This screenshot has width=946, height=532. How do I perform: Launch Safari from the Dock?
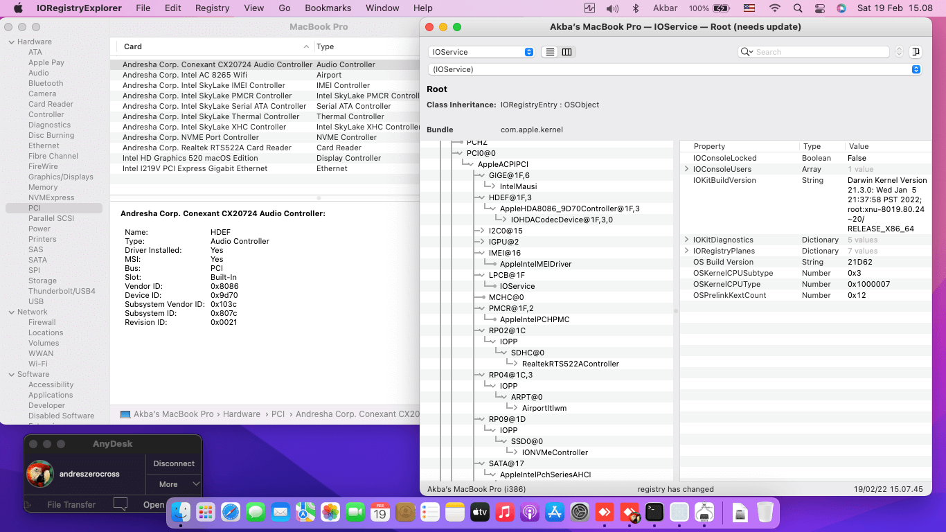point(231,512)
